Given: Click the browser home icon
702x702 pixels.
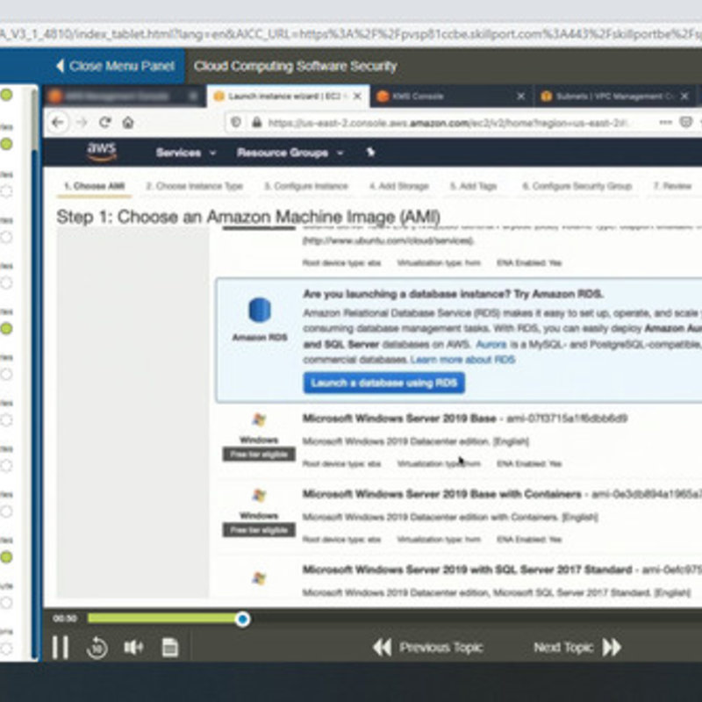Looking at the screenshot, I should click(x=128, y=122).
